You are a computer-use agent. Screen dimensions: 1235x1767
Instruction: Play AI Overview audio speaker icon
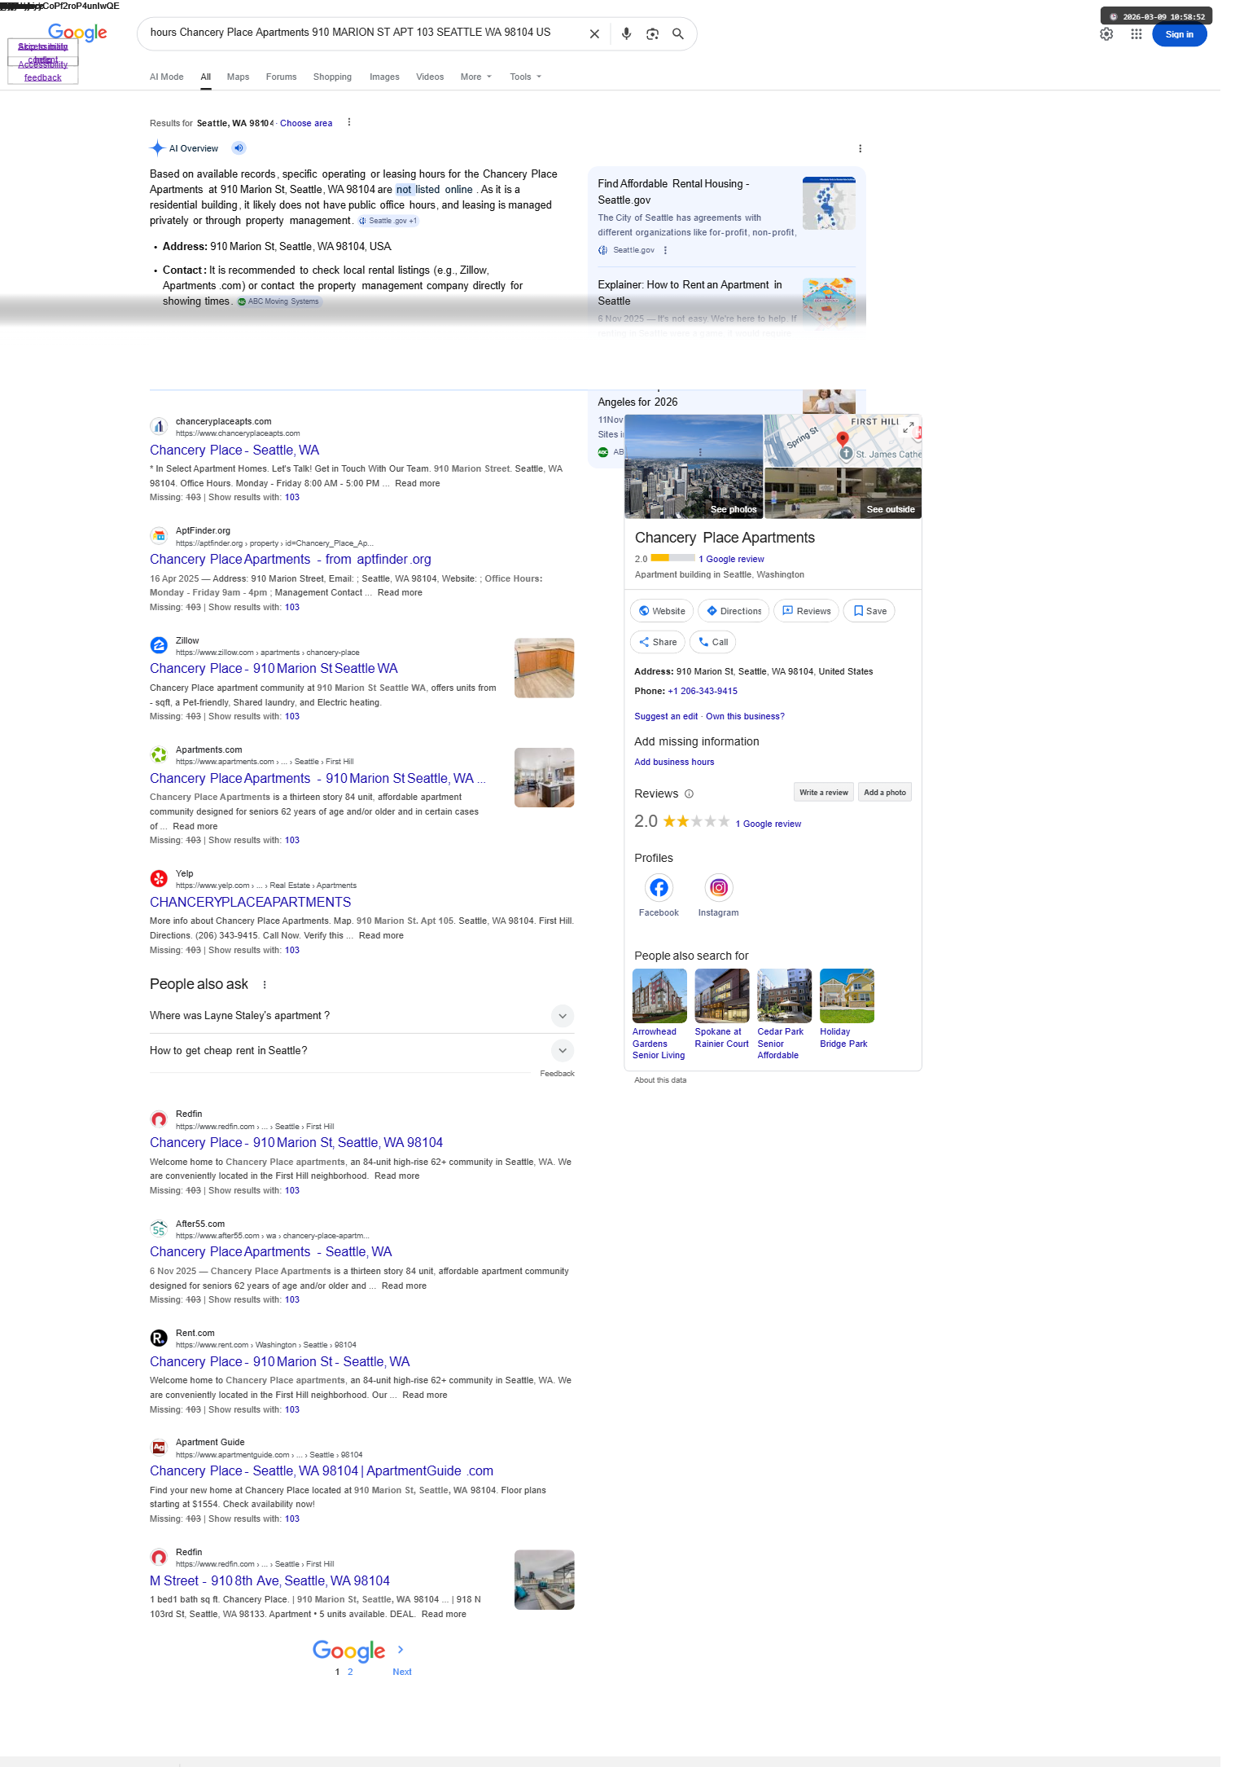click(239, 148)
